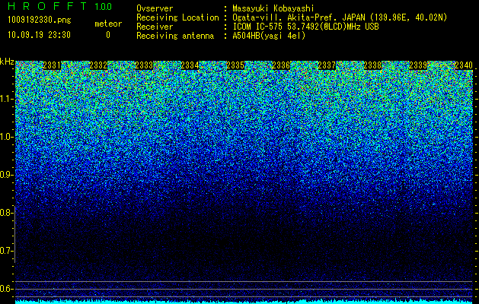Click the 0.7 frequency axis label
The width and height of the screenshot is (479, 304).
(6, 251)
